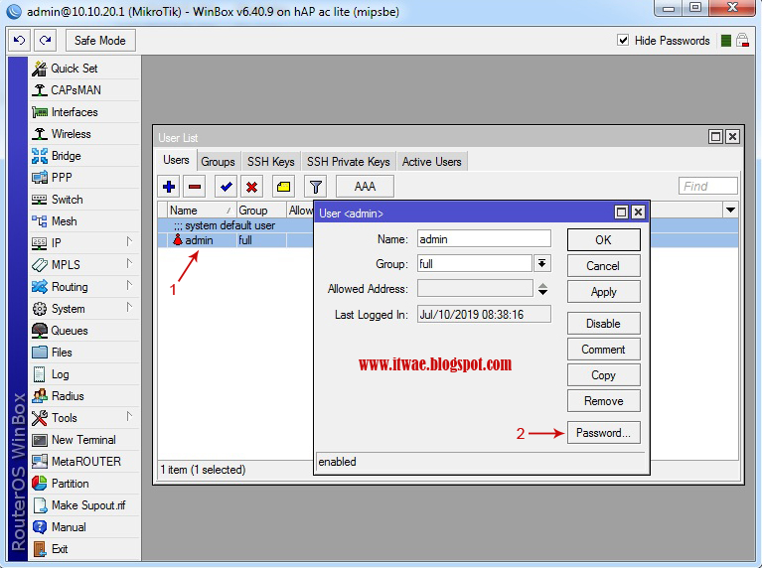762x568 pixels.
Task: Click the yellow comment note icon
Action: [x=283, y=187]
